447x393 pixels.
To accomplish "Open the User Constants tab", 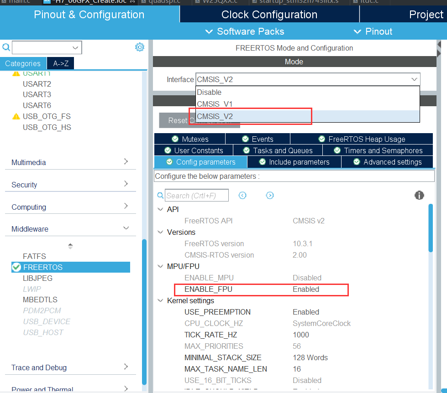I will point(194,150).
